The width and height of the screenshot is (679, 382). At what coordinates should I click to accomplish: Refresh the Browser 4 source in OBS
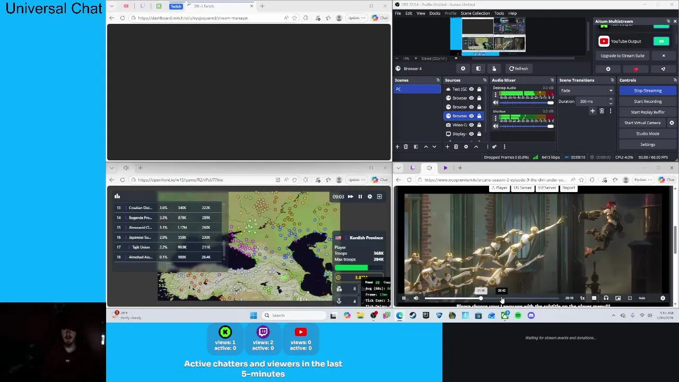518,68
